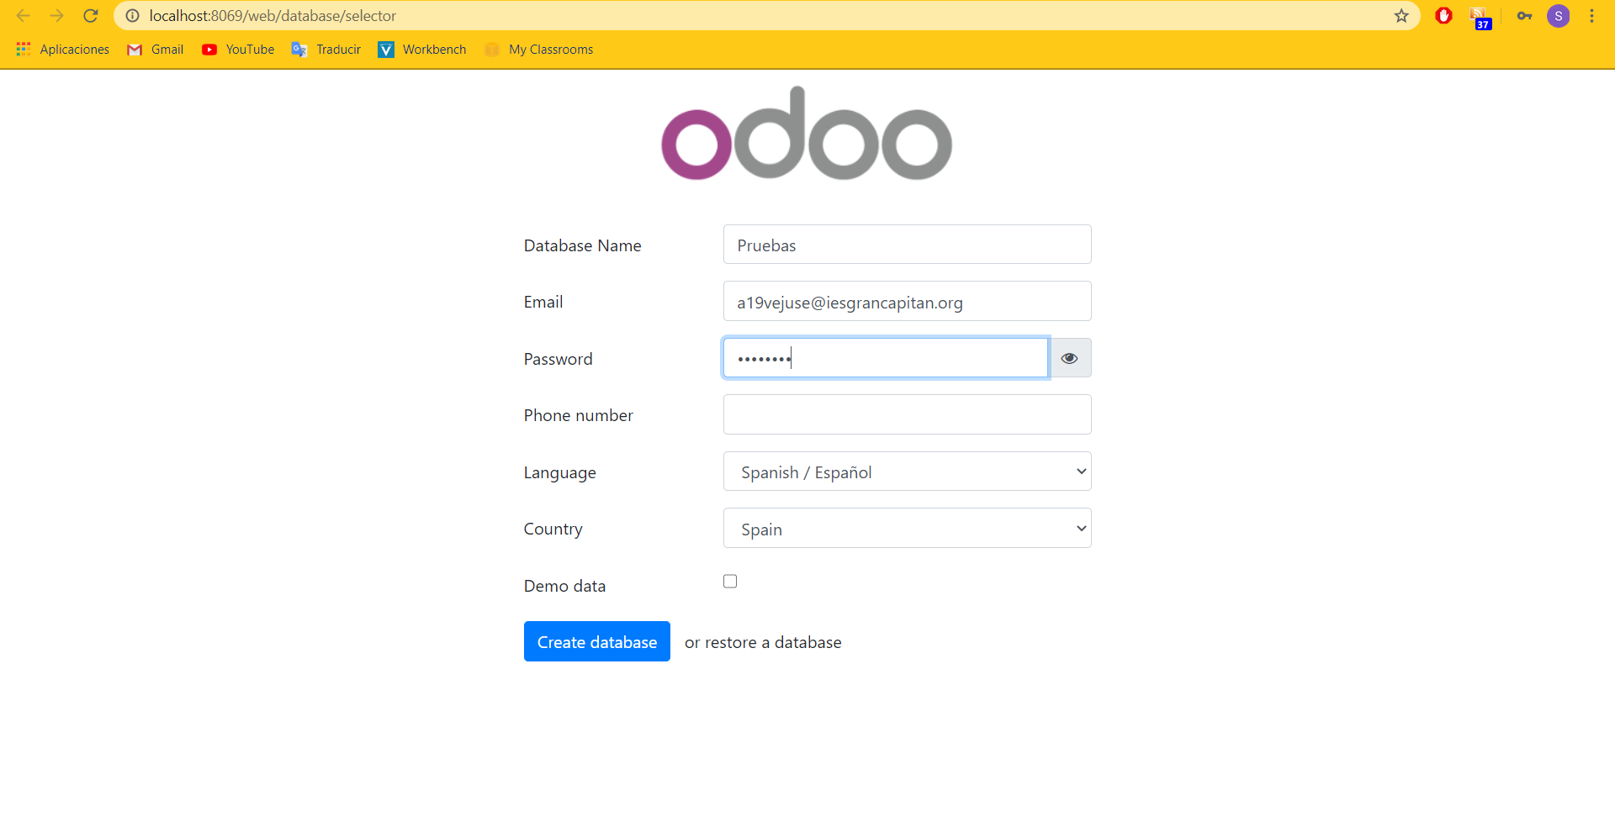1615x822 pixels.
Task: Open Chrome three-dot menu
Action: [1592, 16]
